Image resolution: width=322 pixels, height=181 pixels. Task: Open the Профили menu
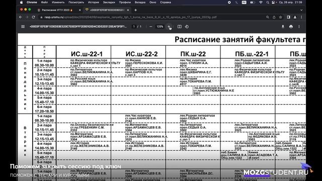125,3
